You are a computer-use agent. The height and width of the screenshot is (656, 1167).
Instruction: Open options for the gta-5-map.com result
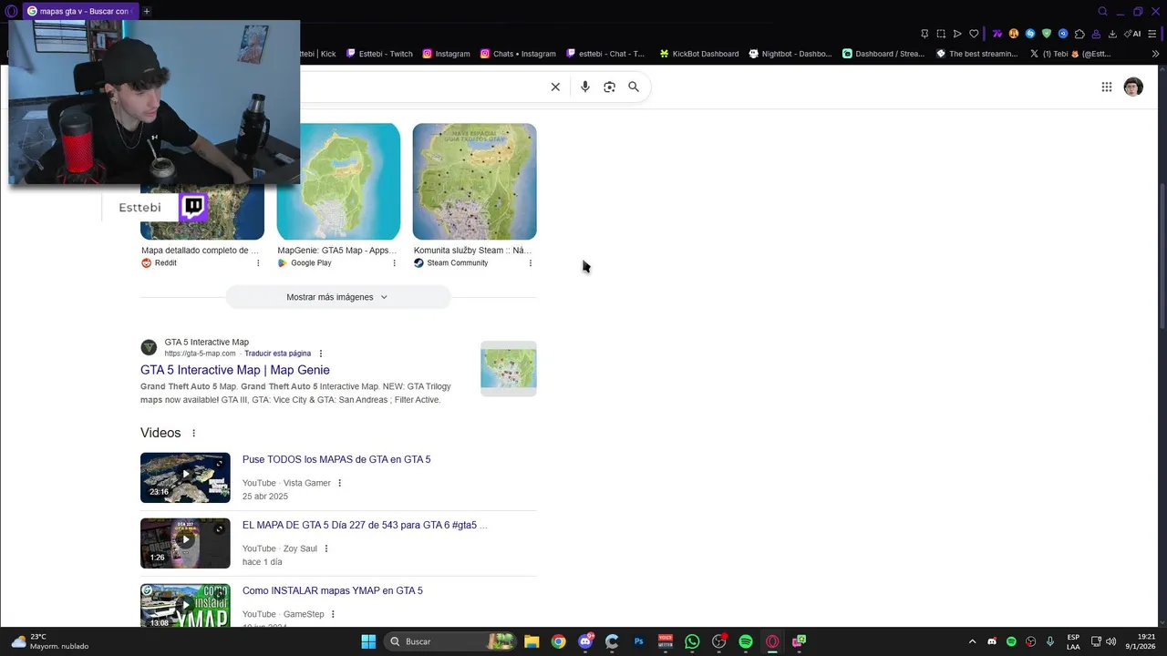click(x=320, y=354)
